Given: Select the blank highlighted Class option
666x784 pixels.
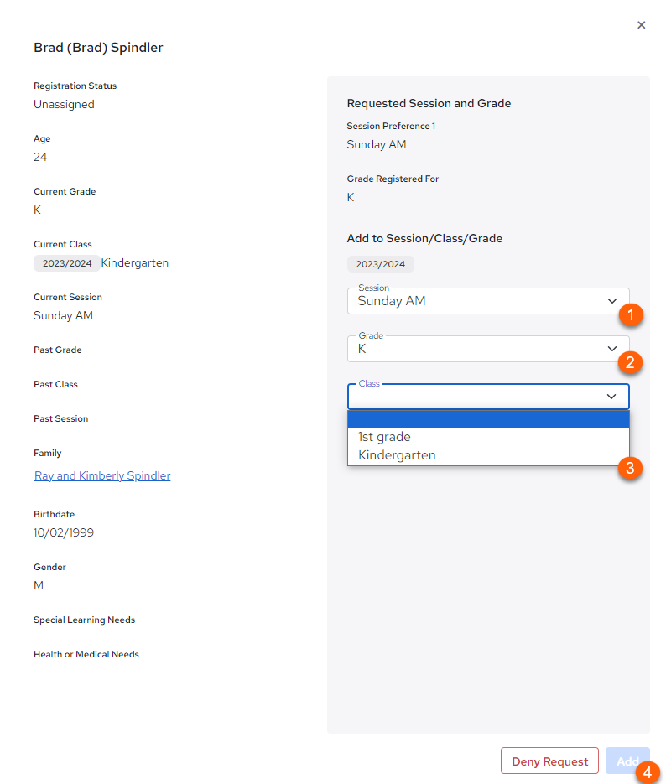Looking at the screenshot, I should [488, 419].
